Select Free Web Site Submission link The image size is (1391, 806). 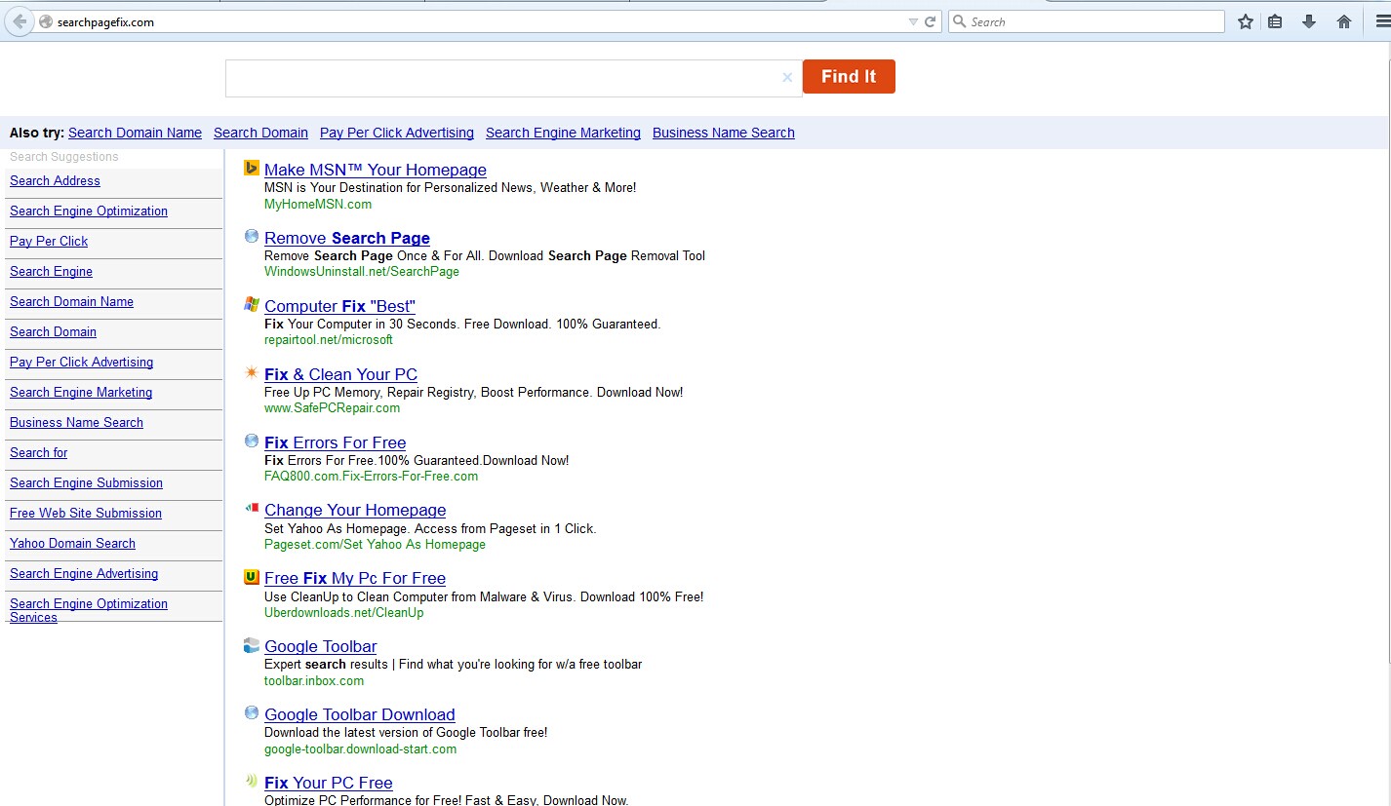[86, 514]
